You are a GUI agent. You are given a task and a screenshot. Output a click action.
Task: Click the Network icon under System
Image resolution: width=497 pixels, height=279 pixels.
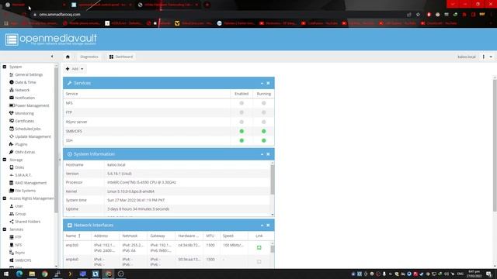tap(12, 90)
